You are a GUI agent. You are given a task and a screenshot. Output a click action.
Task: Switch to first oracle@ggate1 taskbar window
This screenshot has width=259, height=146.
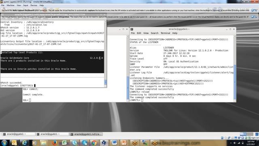(19, 134)
